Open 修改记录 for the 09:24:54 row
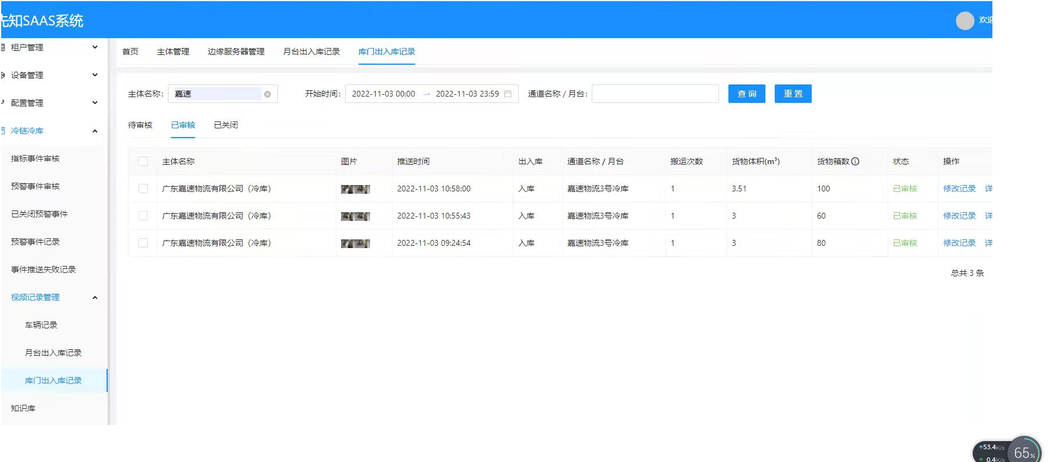The image size is (1048, 462). pyautogui.click(x=959, y=243)
